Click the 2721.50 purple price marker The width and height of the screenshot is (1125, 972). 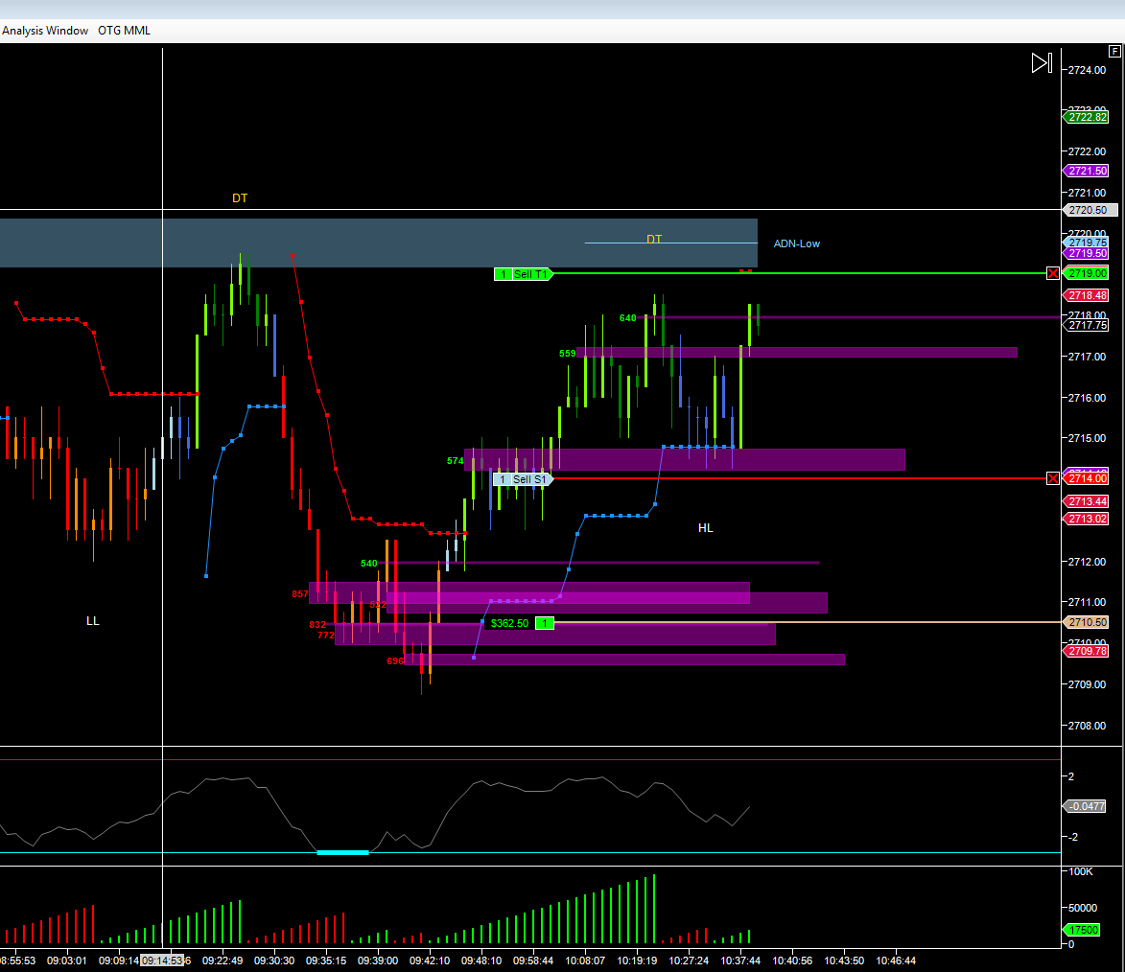(x=1086, y=171)
